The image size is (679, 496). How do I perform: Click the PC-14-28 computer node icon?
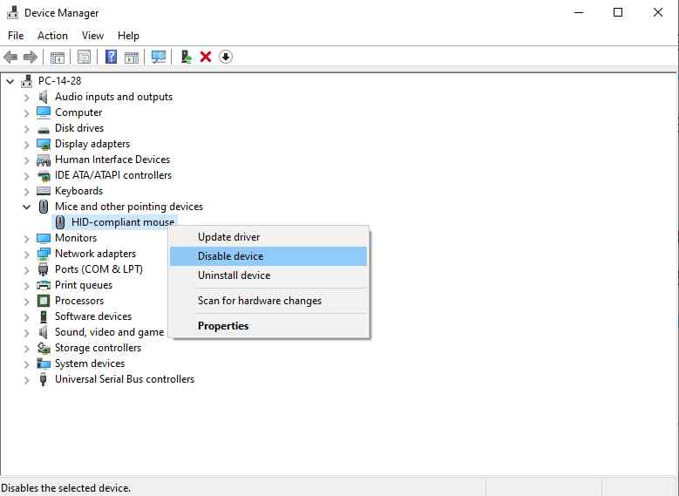coord(27,81)
